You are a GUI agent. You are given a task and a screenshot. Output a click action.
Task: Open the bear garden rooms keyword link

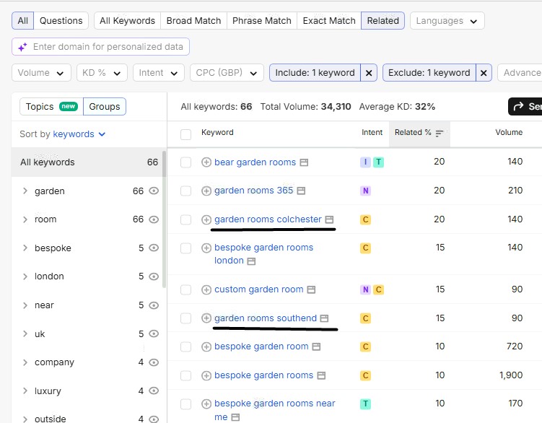[255, 162]
